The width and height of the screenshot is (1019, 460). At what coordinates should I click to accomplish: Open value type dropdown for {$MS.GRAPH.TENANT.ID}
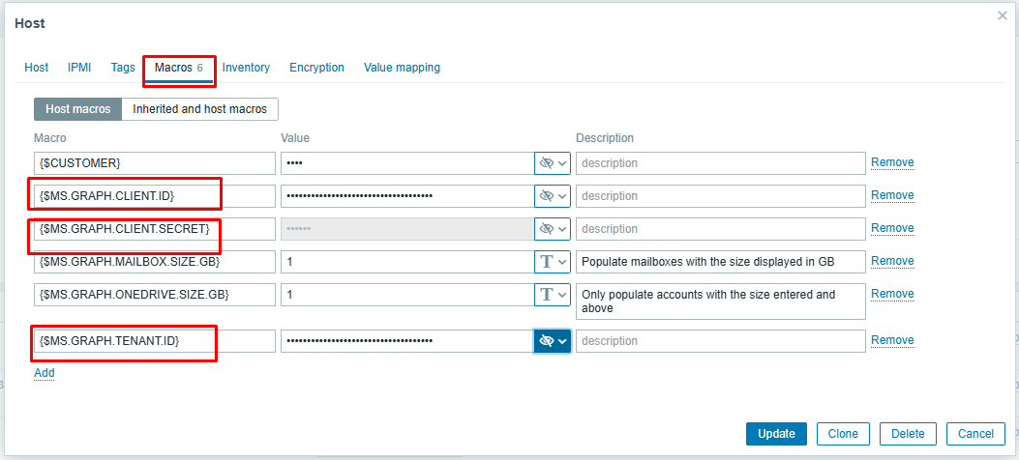tap(553, 341)
